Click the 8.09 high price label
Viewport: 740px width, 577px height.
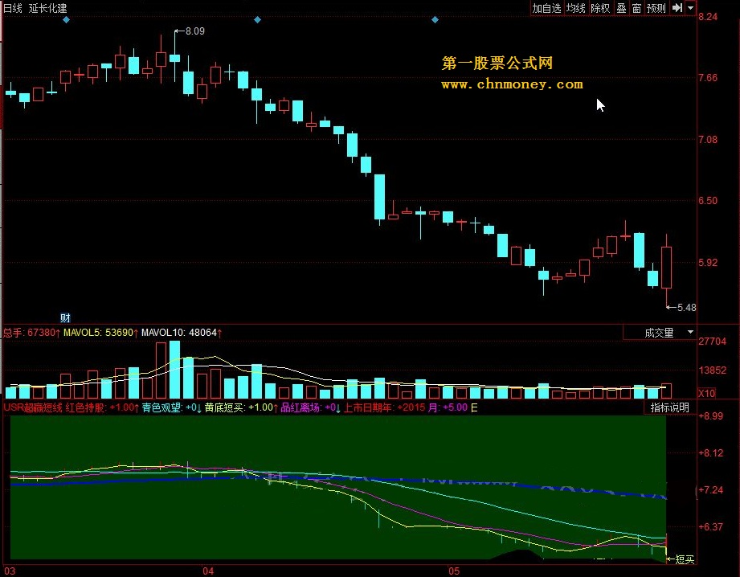[x=195, y=31]
